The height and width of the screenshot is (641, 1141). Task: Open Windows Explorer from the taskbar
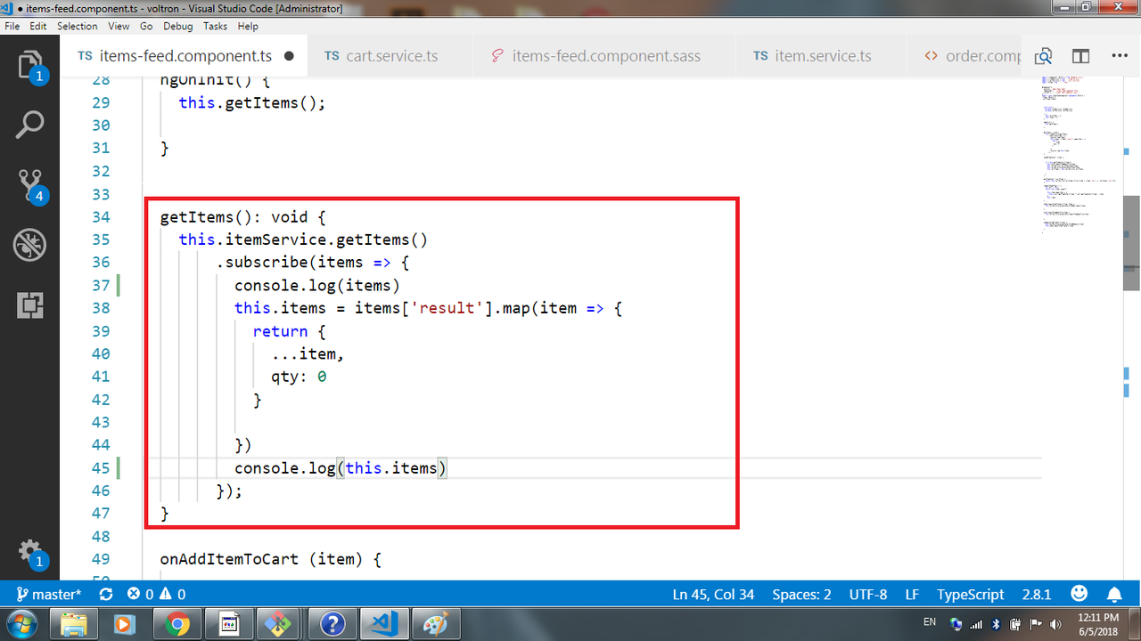pos(74,624)
